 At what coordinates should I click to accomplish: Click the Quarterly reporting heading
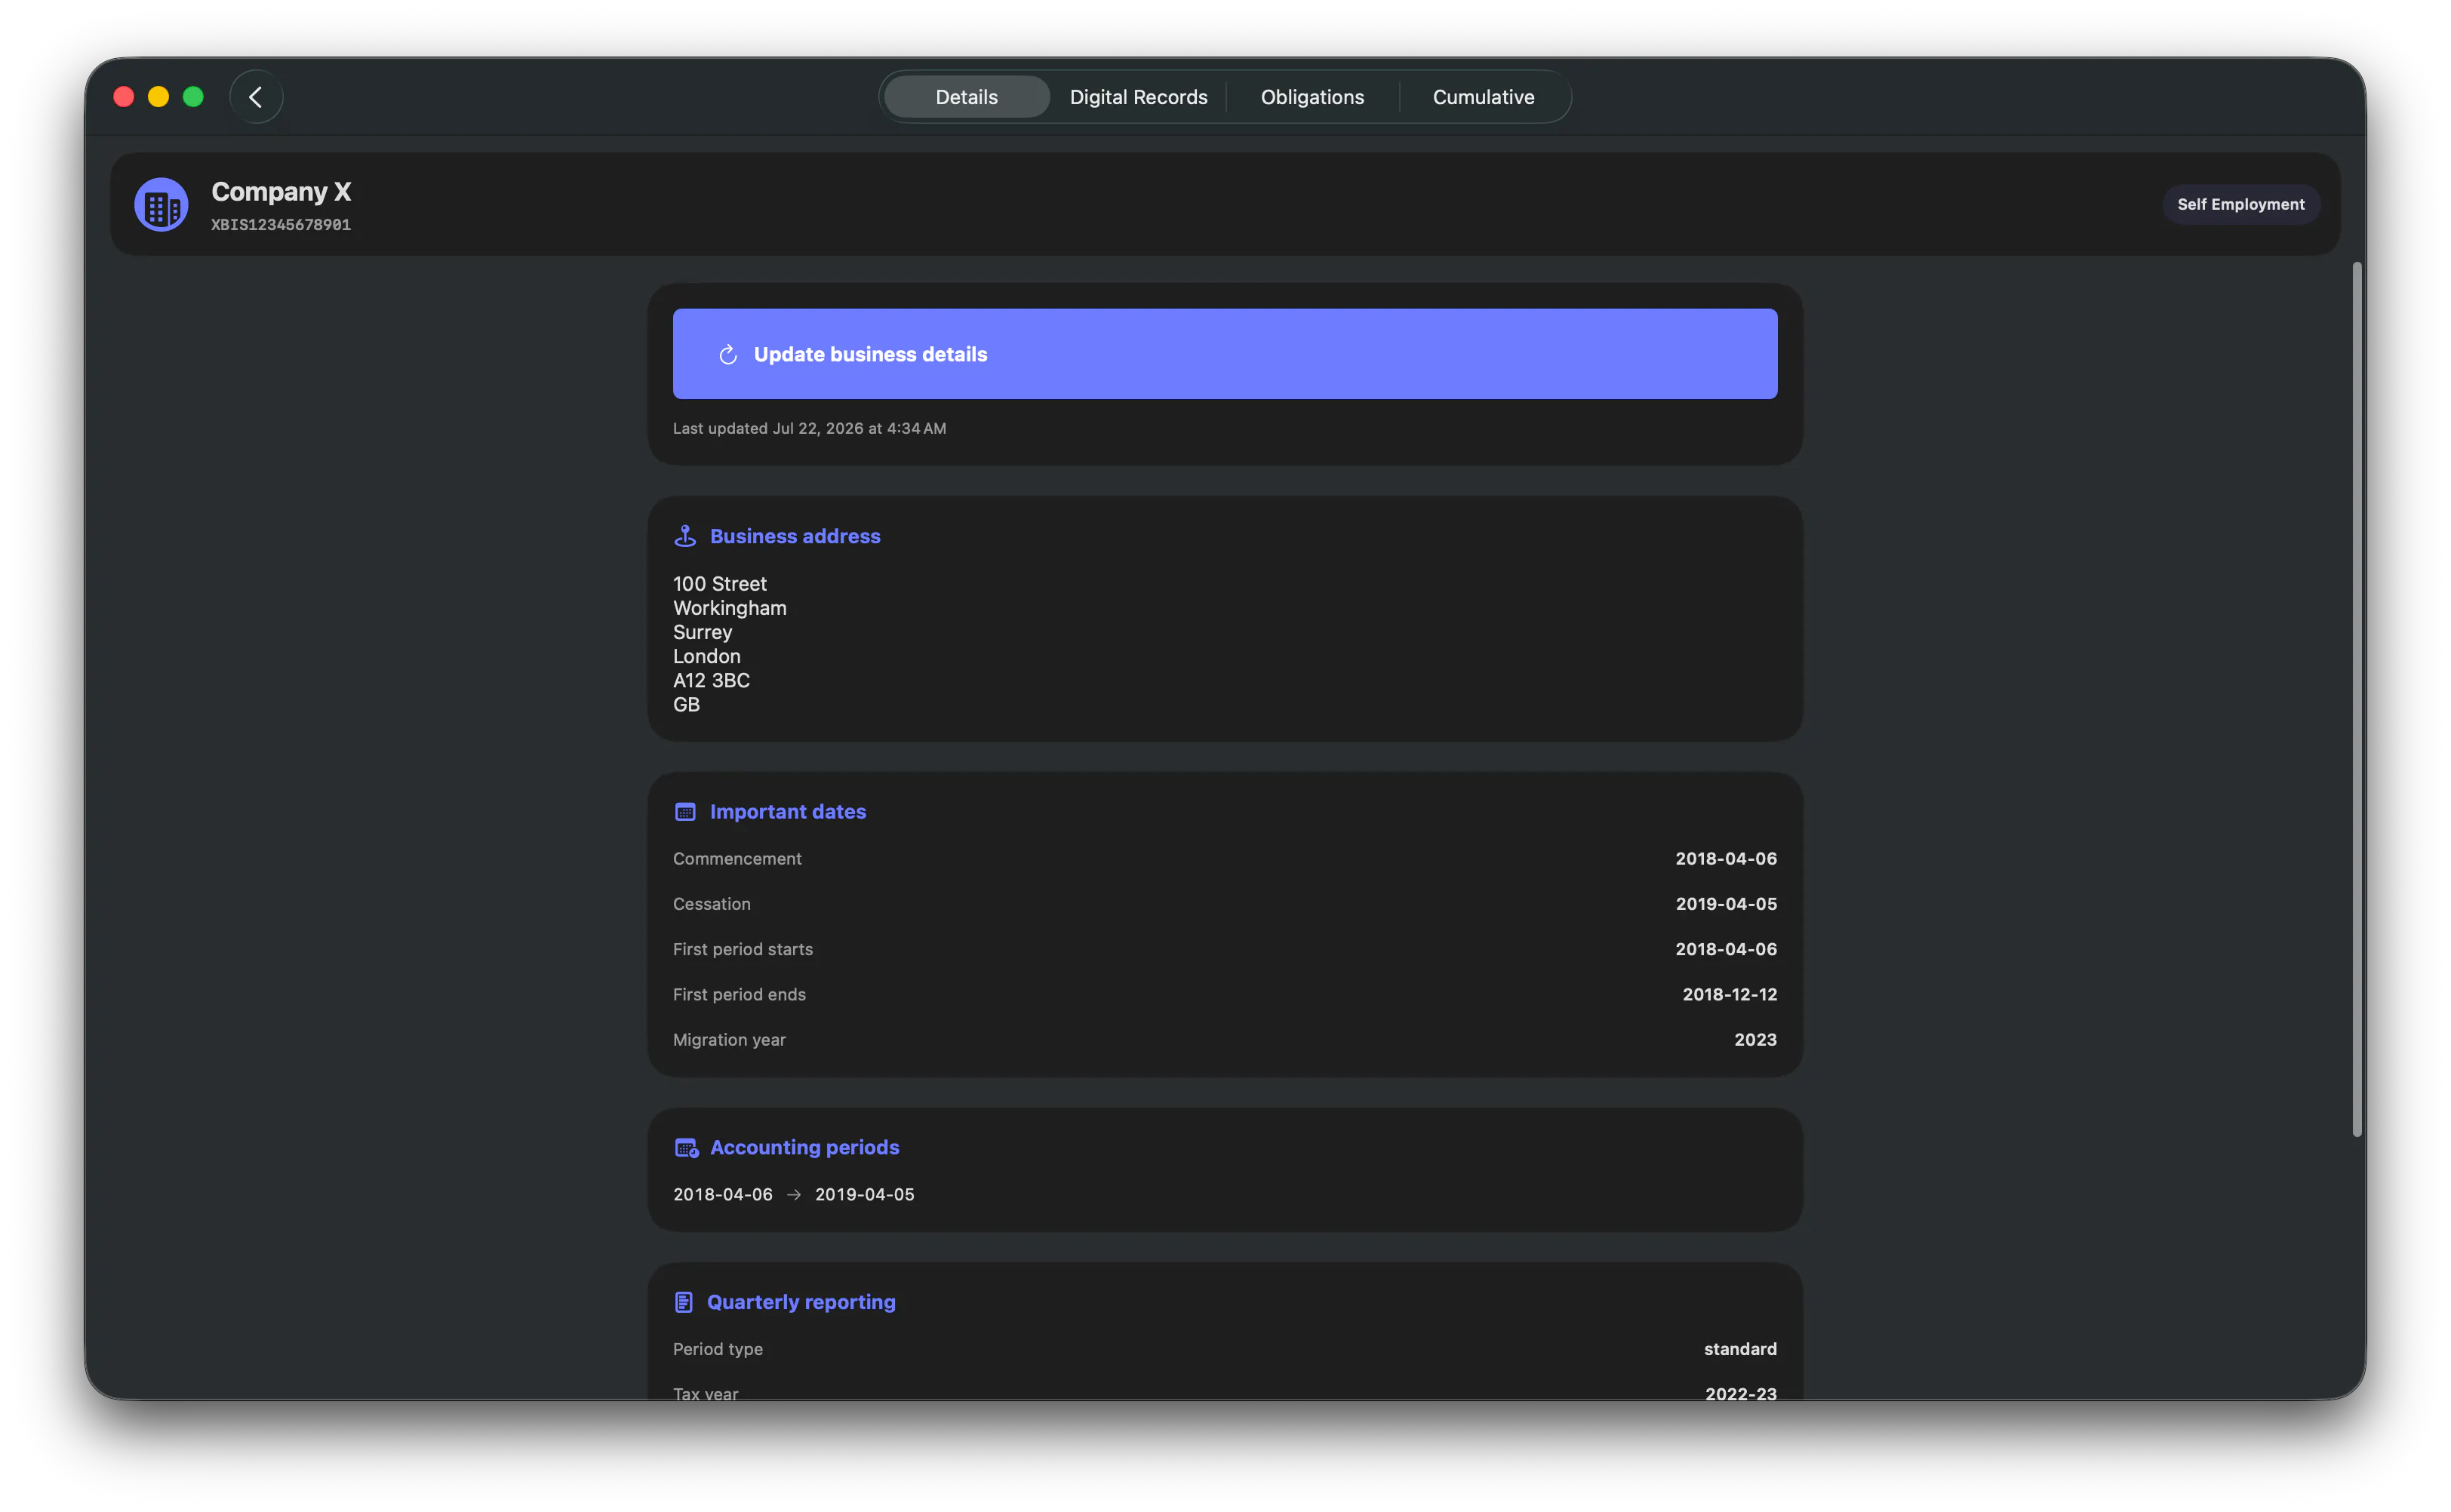(x=801, y=1303)
